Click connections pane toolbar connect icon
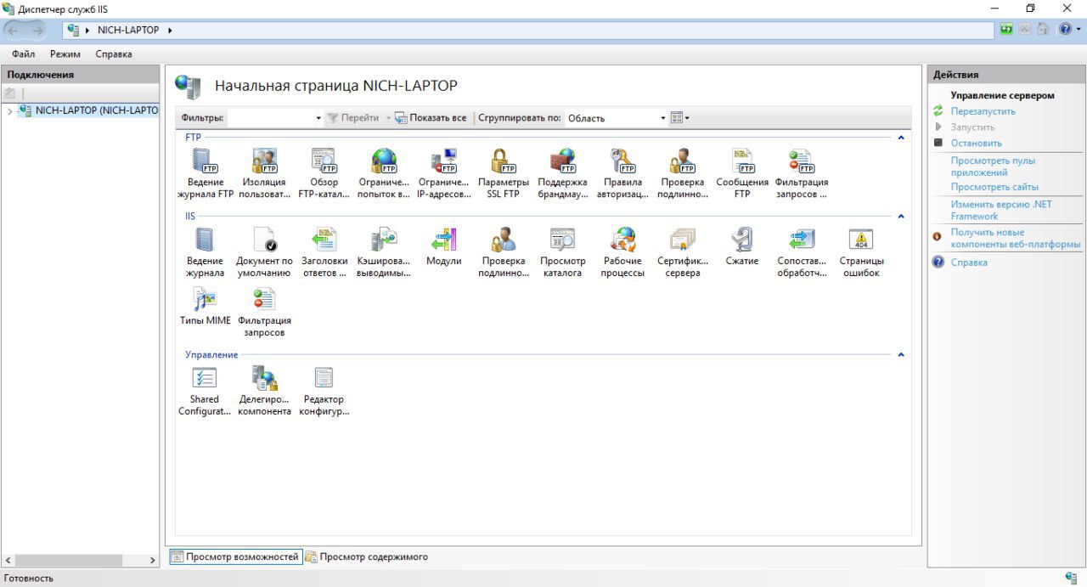The height and width of the screenshot is (587, 1087). (10, 93)
